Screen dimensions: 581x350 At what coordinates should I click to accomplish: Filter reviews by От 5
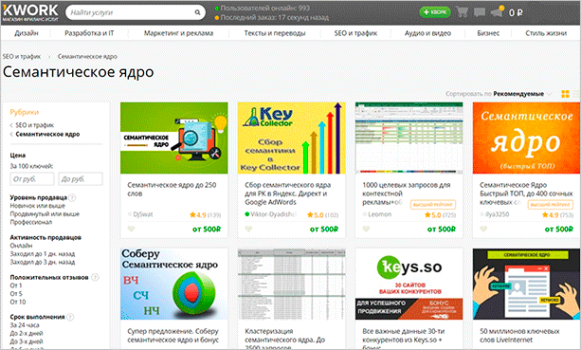coord(16,294)
